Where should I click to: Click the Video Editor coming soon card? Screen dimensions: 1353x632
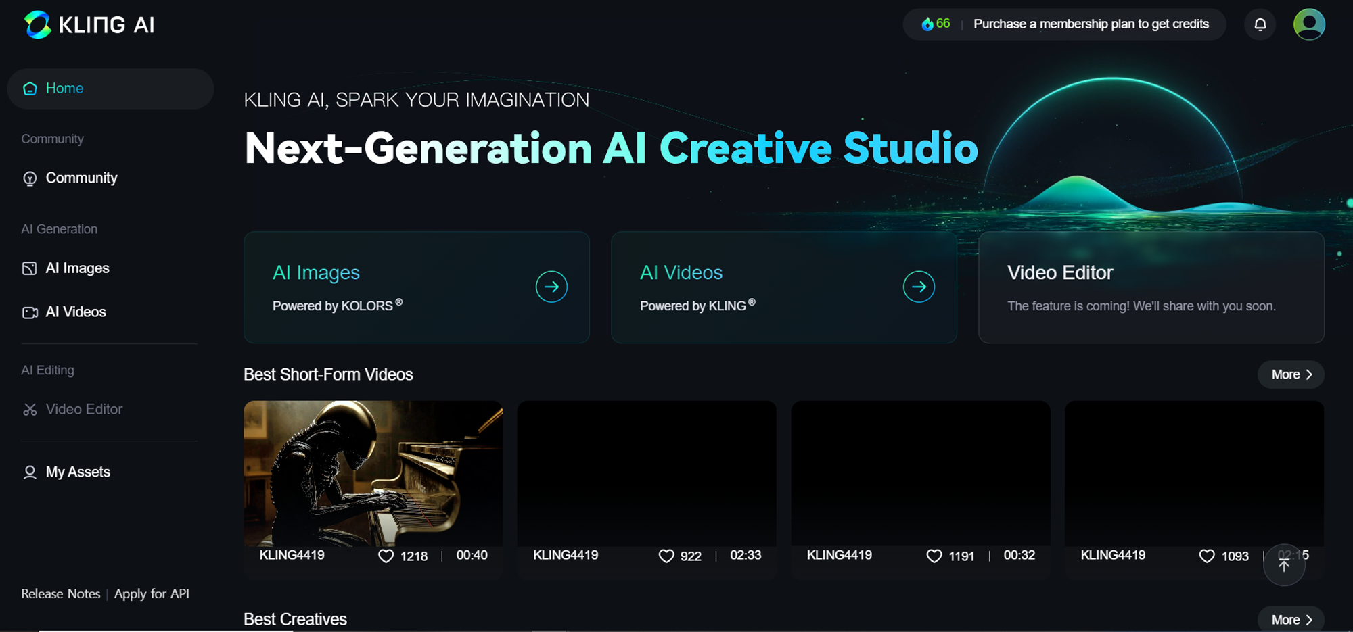click(x=1151, y=287)
